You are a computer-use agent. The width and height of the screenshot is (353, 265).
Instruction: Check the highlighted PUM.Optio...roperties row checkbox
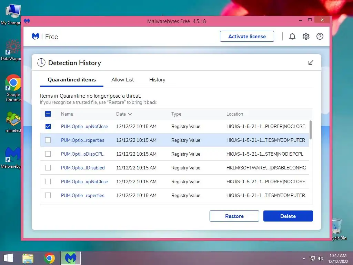tap(48, 140)
